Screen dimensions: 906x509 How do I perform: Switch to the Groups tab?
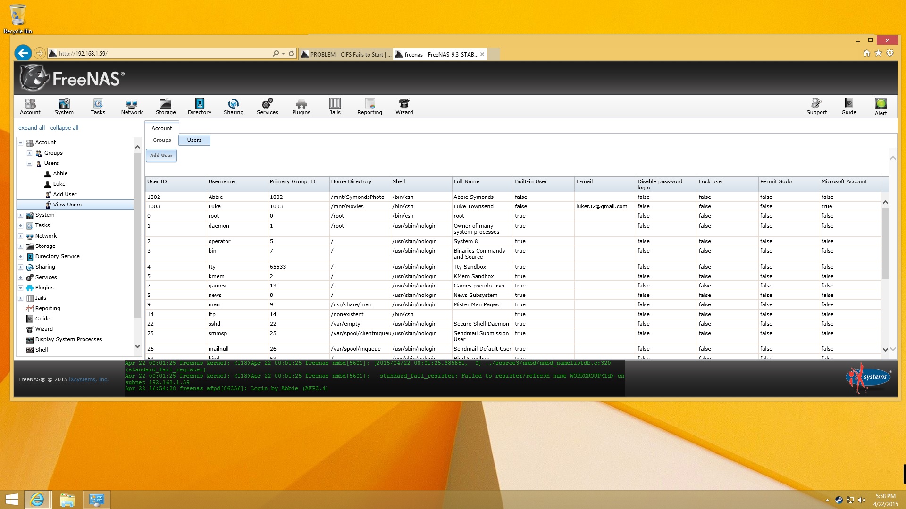[161, 140]
